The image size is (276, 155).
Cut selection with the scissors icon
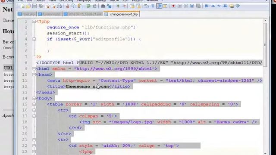coord(67,6)
